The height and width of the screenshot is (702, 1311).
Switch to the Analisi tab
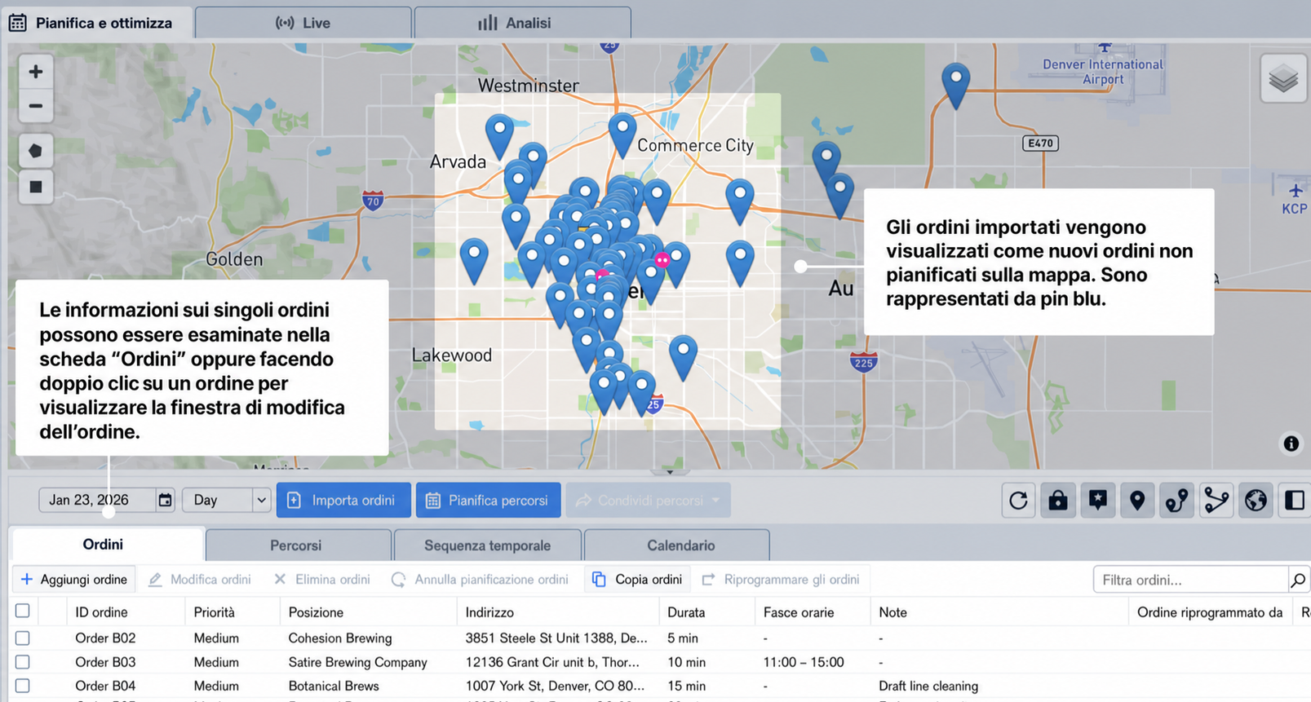coord(522,23)
